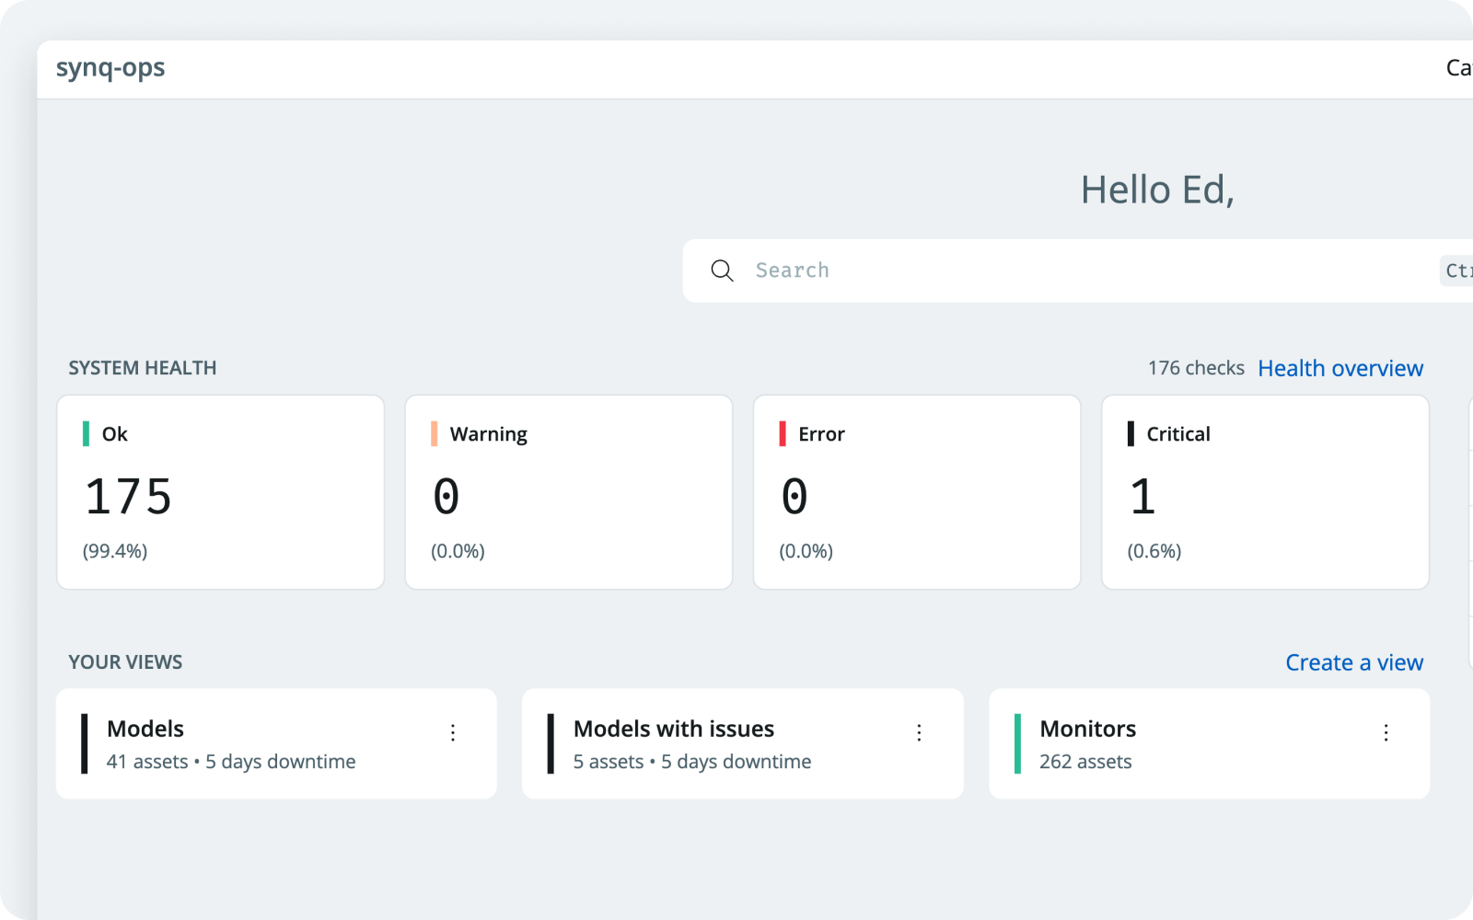Click the 175 Ok count
The height and width of the screenshot is (920, 1473).
(x=128, y=497)
